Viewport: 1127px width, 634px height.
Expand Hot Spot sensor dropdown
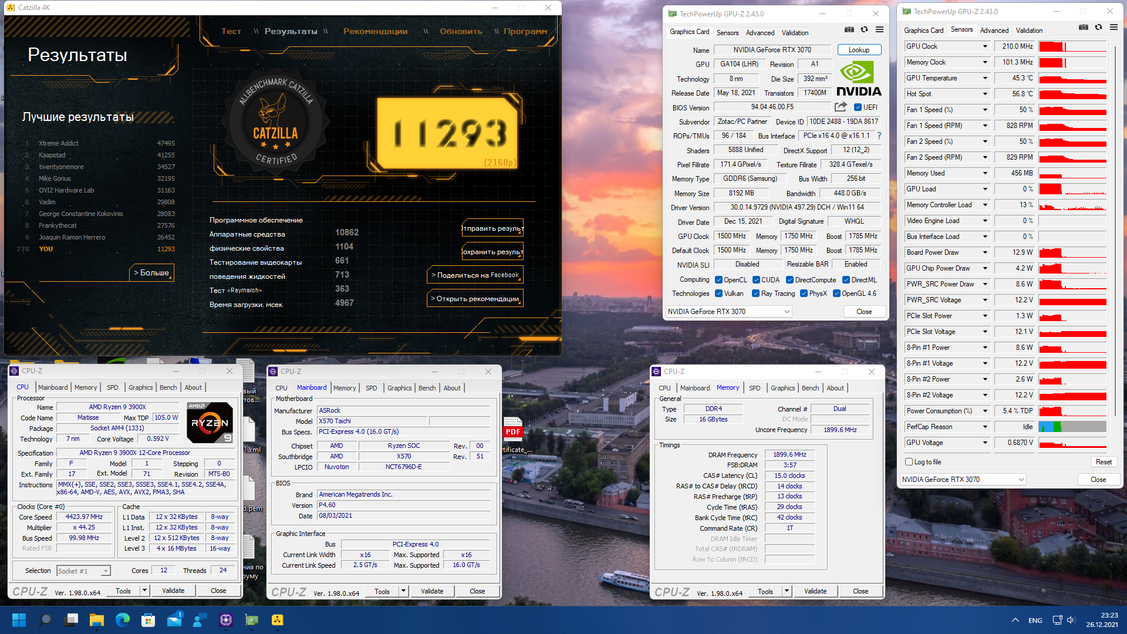point(985,94)
